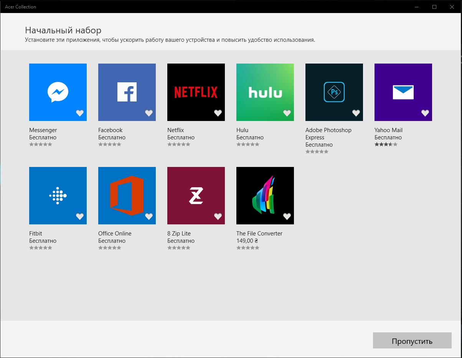Open the Facebook app tile
The height and width of the screenshot is (358, 462).
point(127,92)
